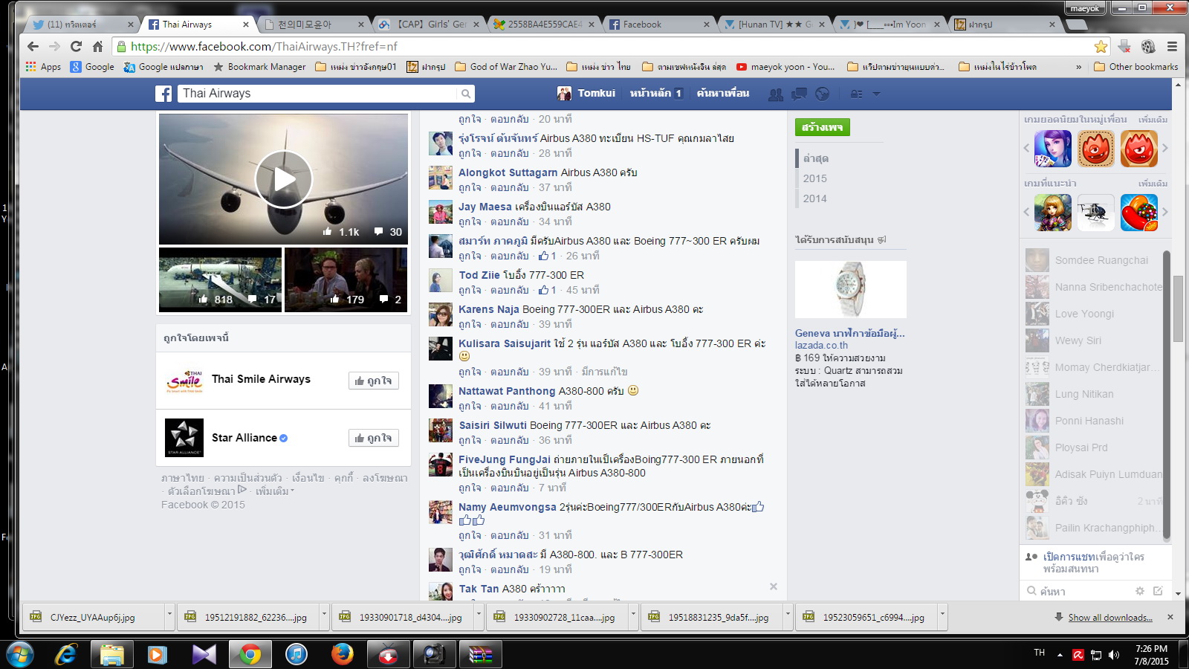Launch the helicopter game icon
Viewport: 1189px width, 669px height.
click(x=1096, y=213)
